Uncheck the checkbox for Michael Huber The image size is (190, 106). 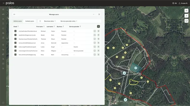tap(15, 31)
